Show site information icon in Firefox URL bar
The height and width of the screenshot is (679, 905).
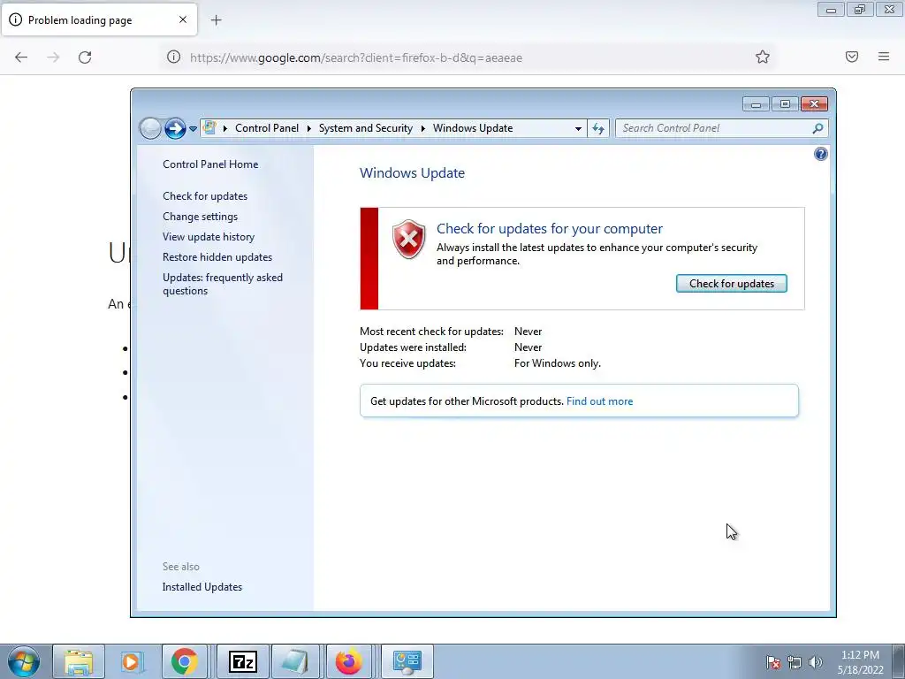click(x=174, y=57)
